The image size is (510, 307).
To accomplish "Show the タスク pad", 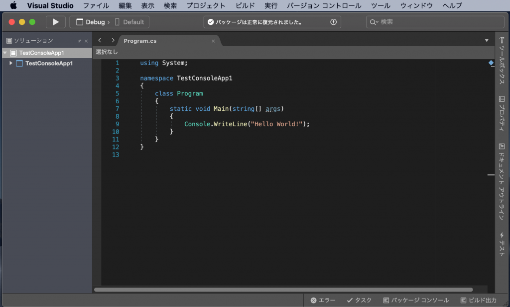I will click(359, 300).
